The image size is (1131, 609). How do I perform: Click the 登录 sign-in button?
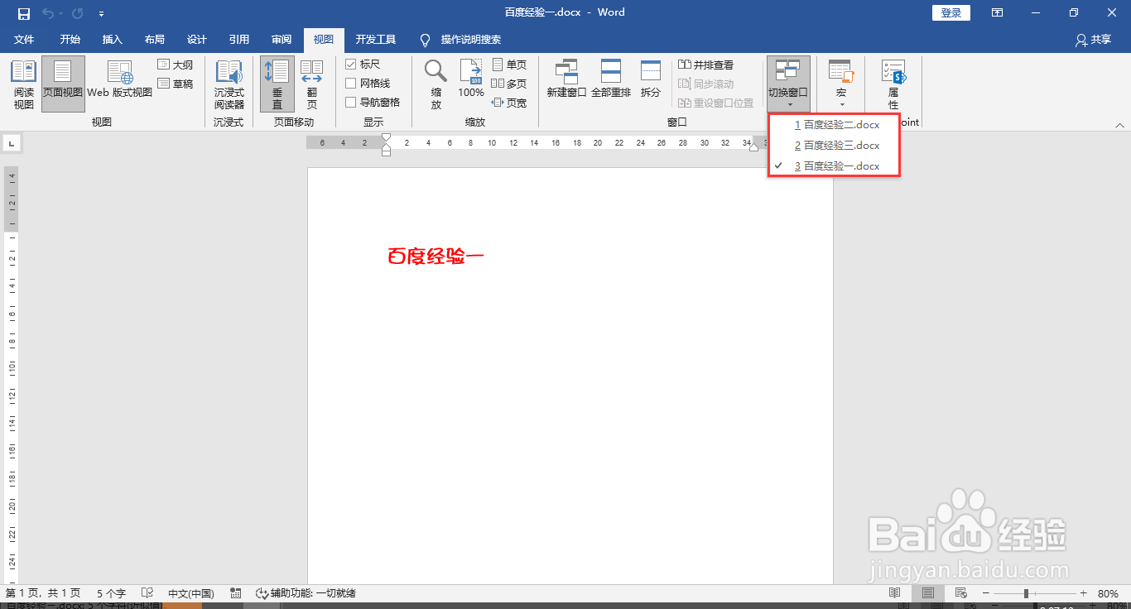[951, 12]
